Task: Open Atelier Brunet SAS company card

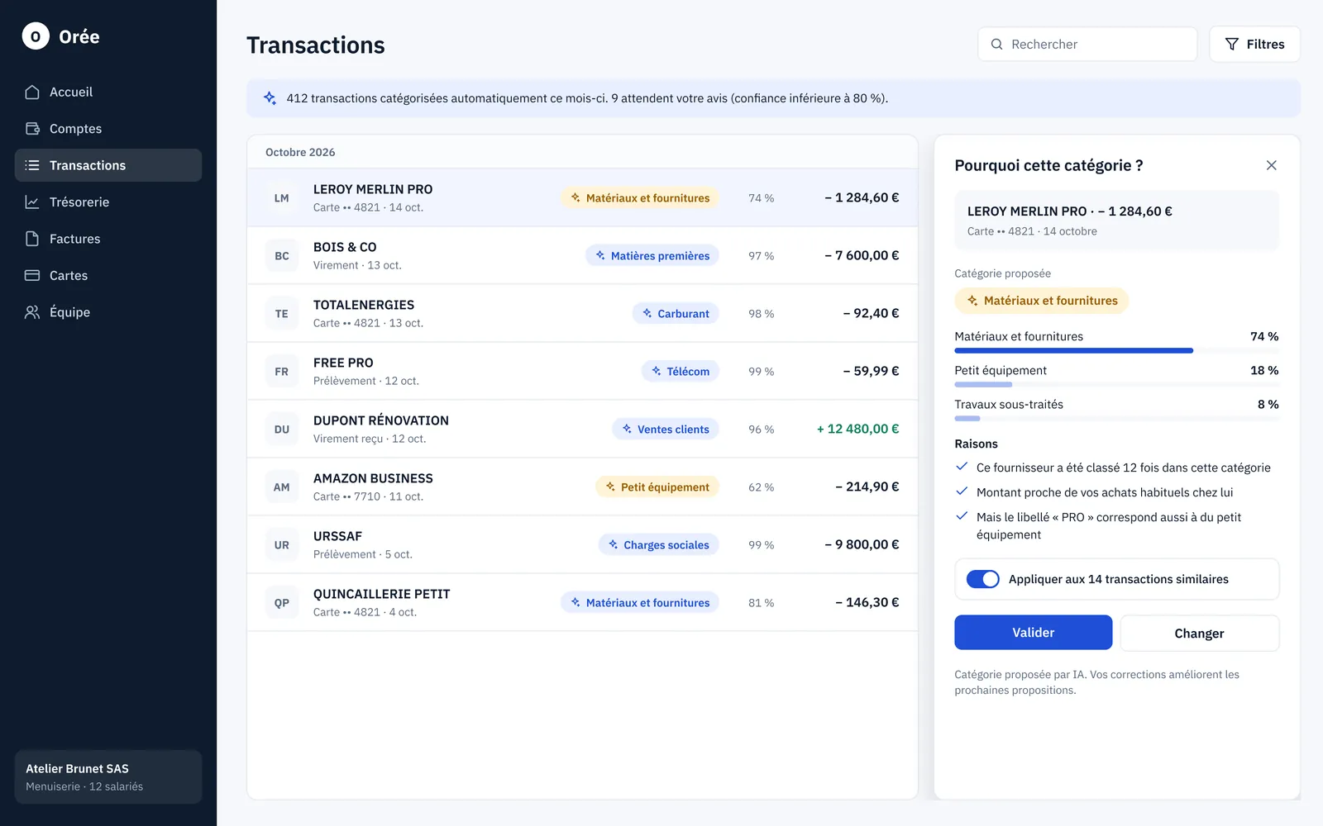Action: click(x=108, y=777)
